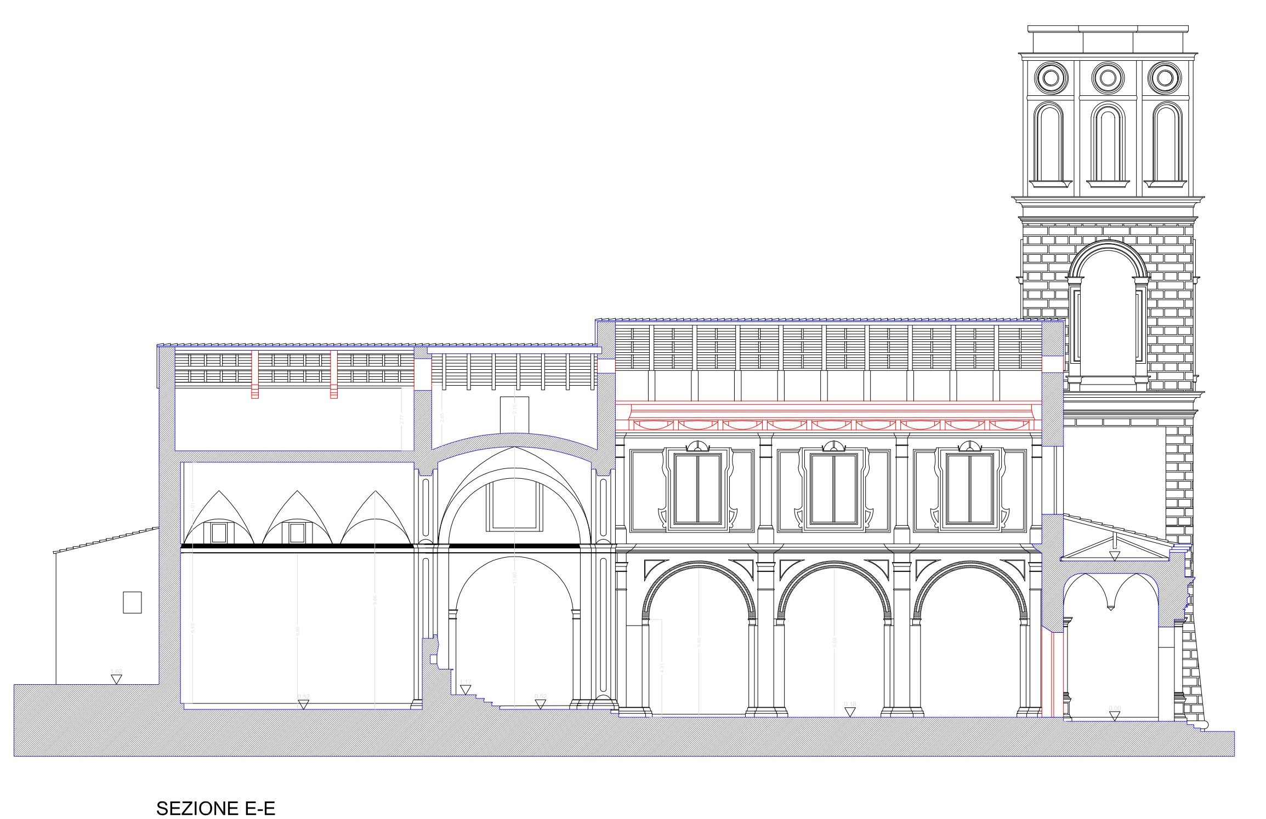
Task: Click the "11.60" vertical dimension text
Action: 514,577
